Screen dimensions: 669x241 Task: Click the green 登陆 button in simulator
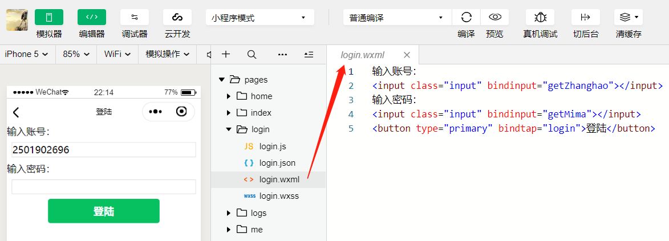click(104, 211)
